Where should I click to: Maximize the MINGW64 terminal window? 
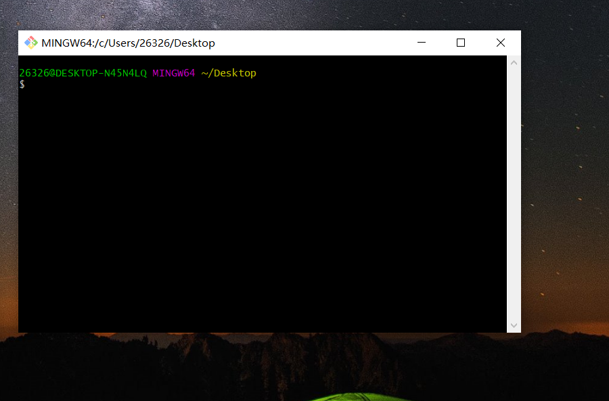pyautogui.click(x=461, y=43)
